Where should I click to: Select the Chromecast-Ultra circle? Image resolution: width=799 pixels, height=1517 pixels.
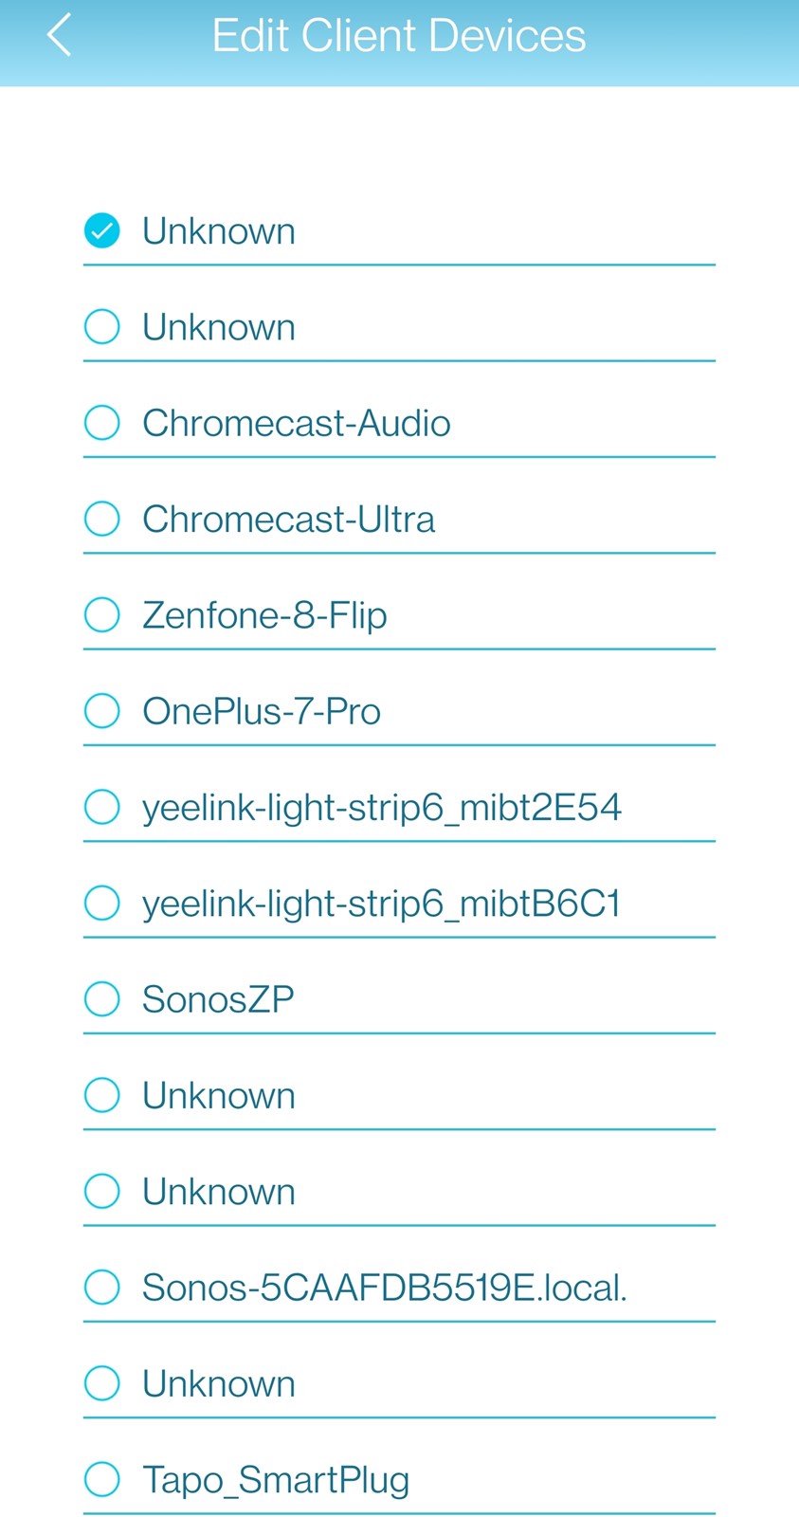(101, 519)
